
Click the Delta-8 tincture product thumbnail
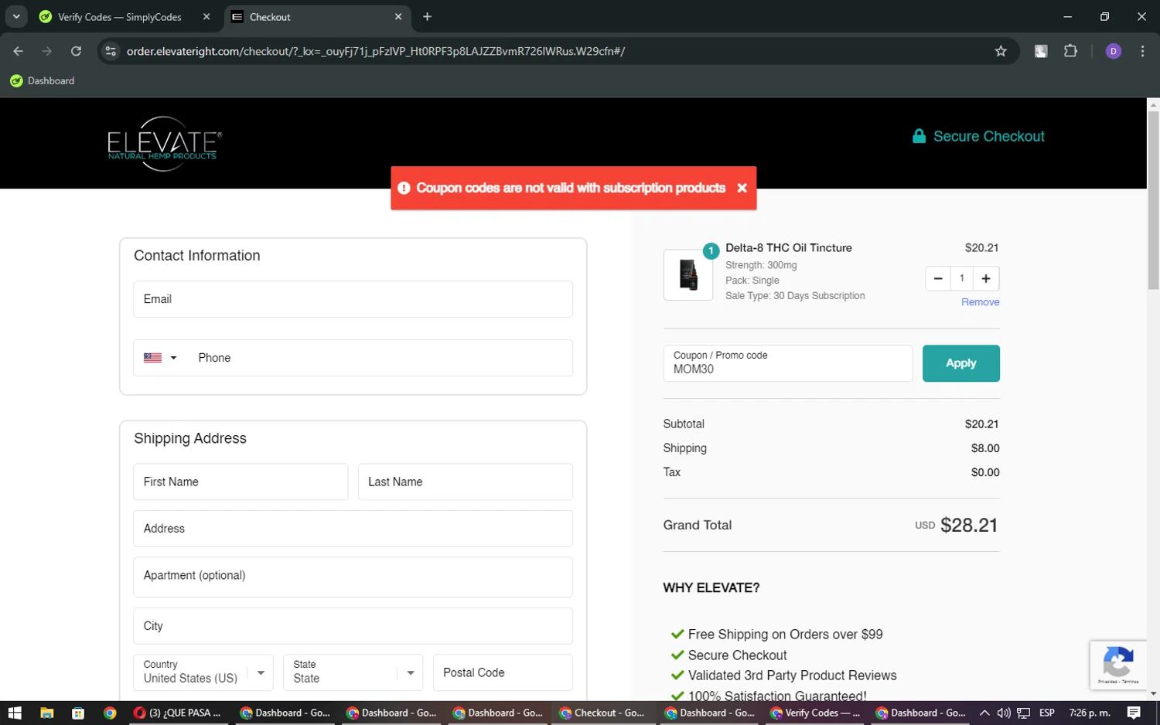tap(688, 274)
